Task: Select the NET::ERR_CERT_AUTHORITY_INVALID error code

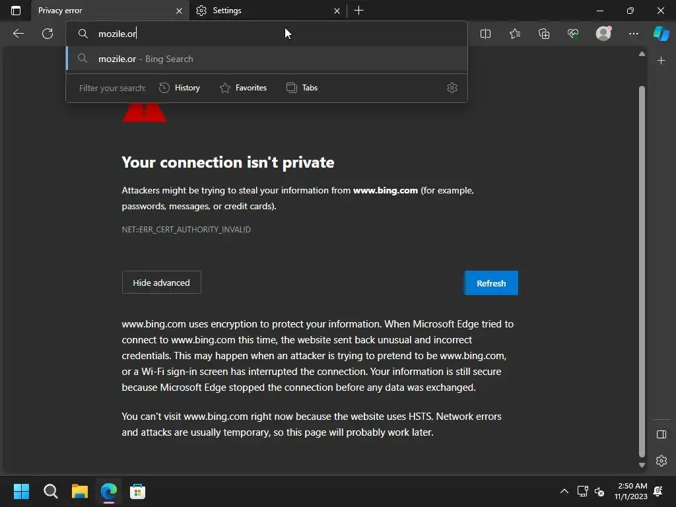Action: click(x=186, y=229)
